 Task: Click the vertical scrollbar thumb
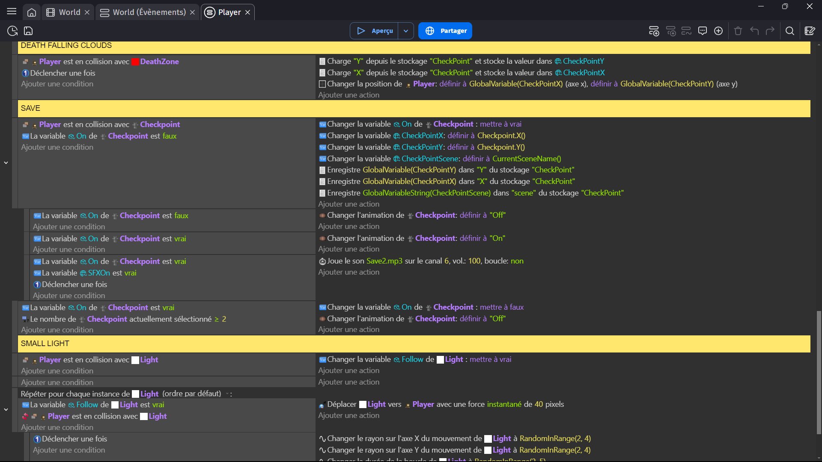819,372
